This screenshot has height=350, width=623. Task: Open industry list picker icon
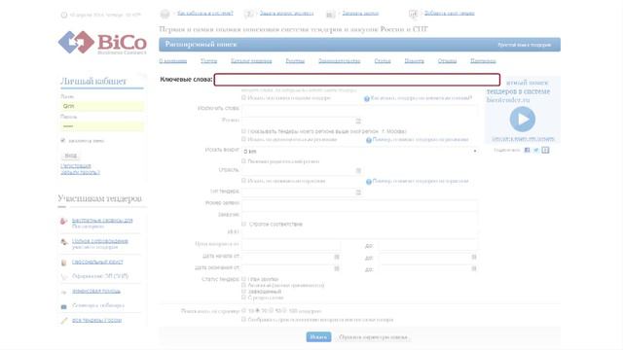pos(358,171)
